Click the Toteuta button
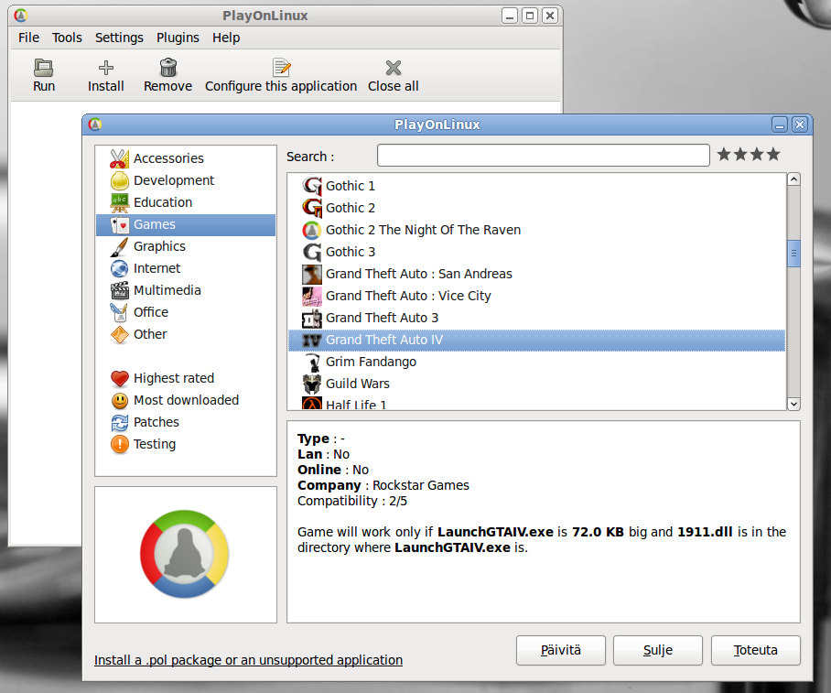This screenshot has width=831, height=693. coord(755,650)
